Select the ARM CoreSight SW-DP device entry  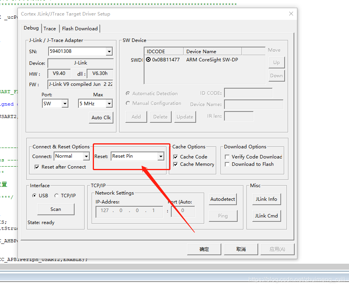(x=212, y=60)
